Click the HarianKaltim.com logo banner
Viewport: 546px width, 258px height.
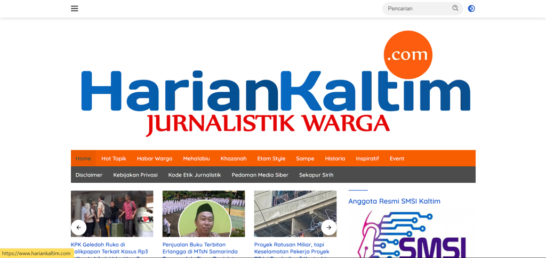275,84
